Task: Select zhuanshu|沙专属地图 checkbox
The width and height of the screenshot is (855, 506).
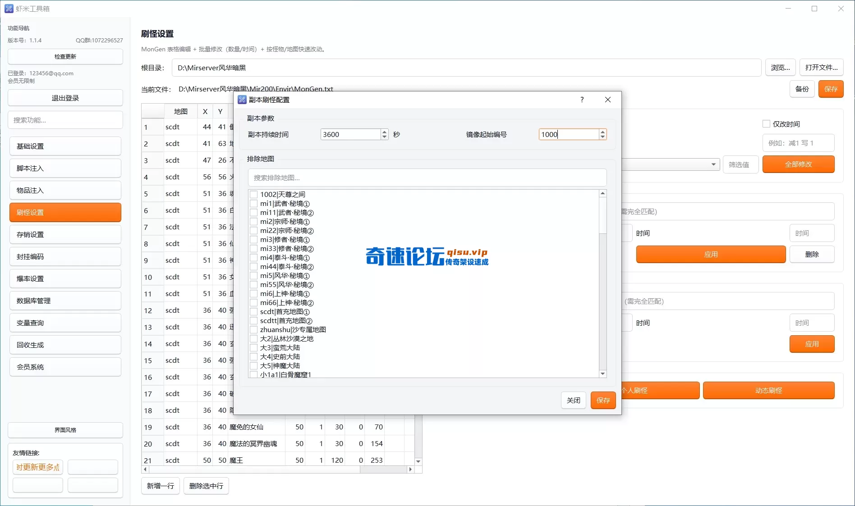Action: pyautogui.click(x=254, y=330)
